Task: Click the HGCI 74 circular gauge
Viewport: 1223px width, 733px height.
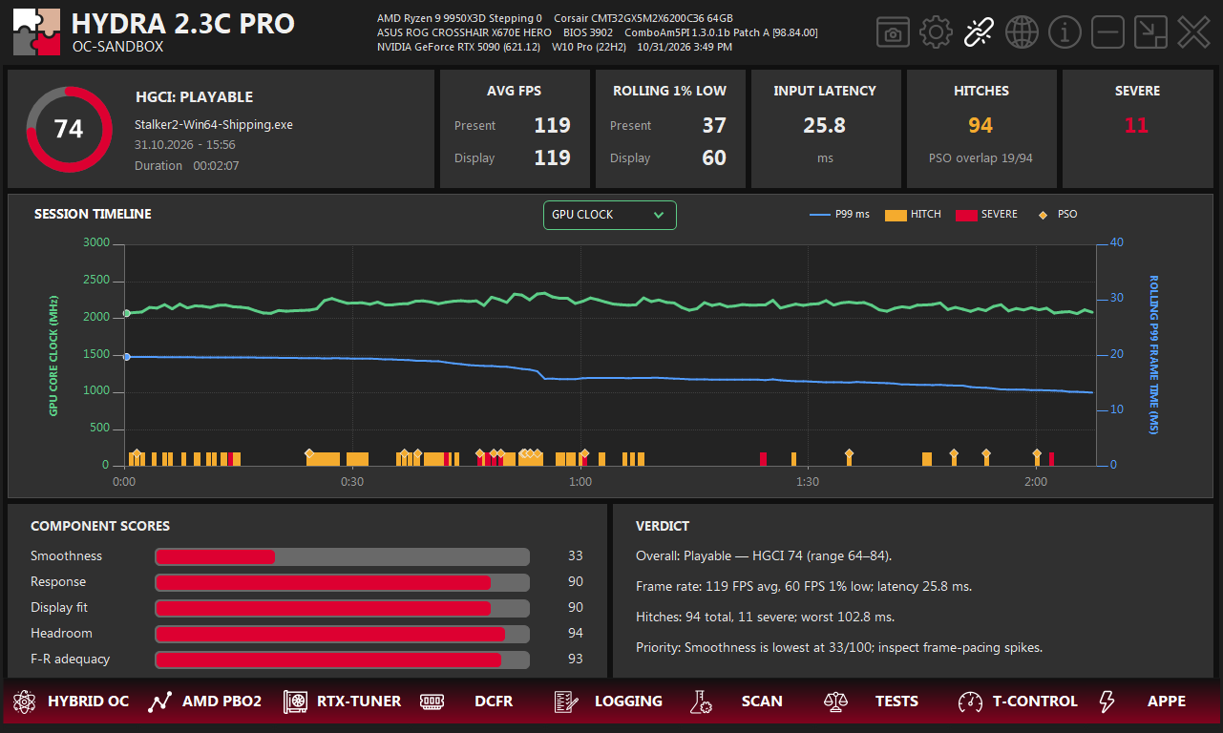Action: tap(68, 129)
